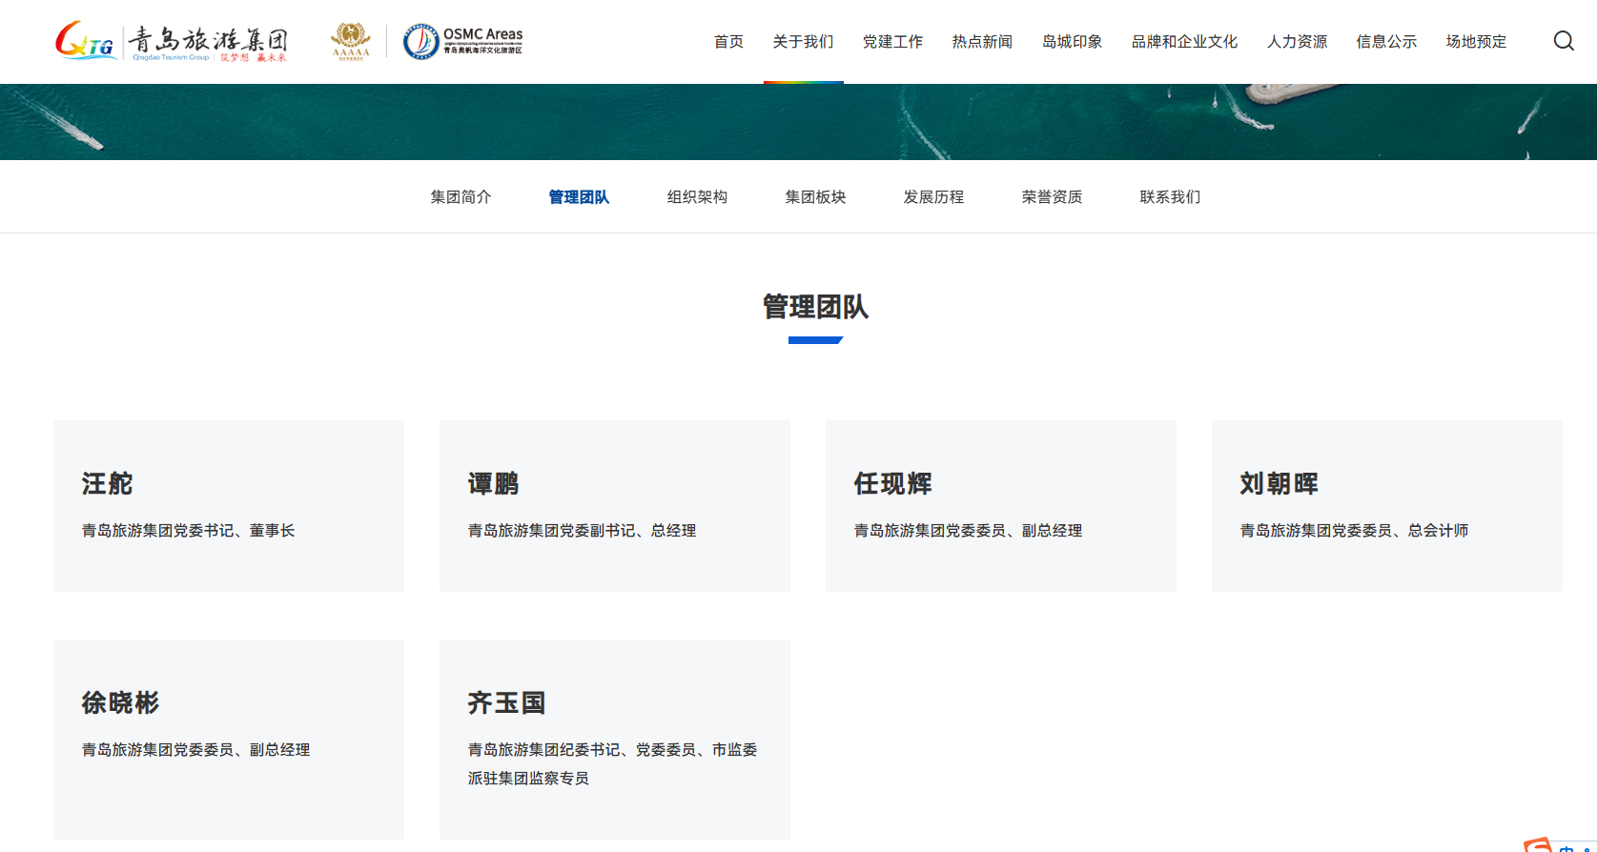Click the Qingdao Tourism Group logo
Viewport: 1597px width, 852px height.
tap(172, 42)
